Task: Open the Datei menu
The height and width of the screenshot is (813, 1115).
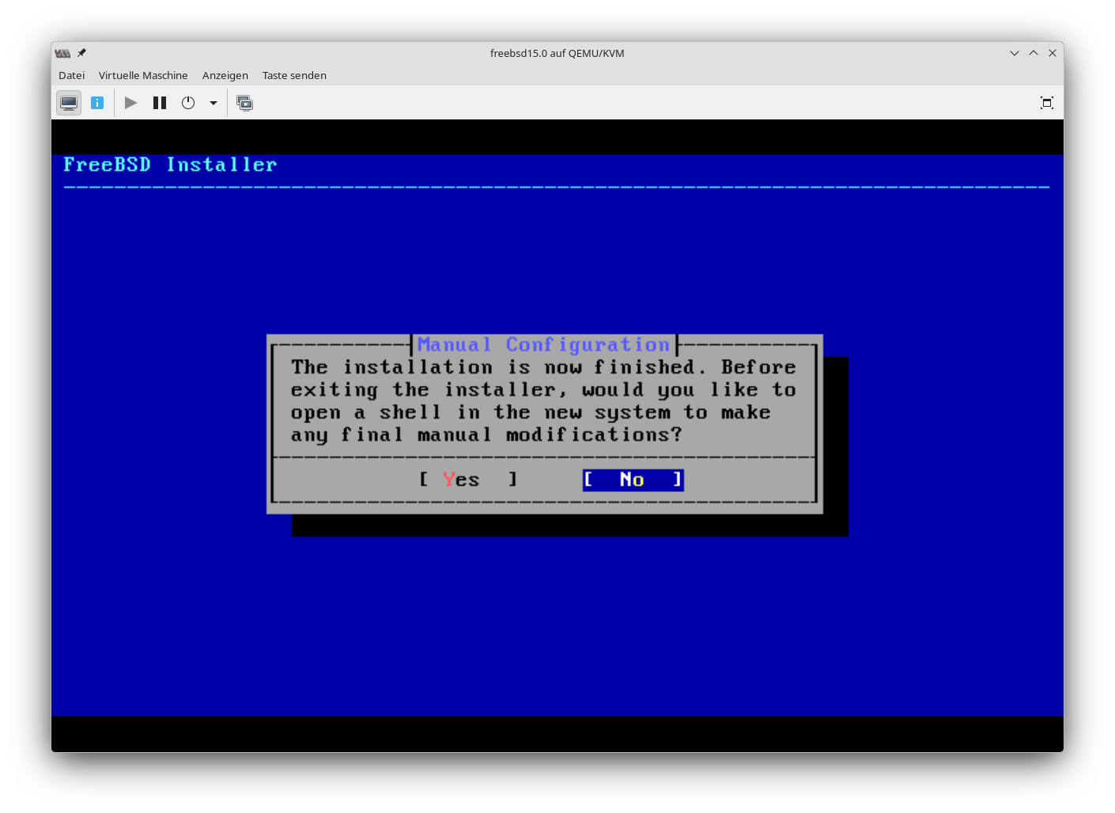Action: point(71,76)
